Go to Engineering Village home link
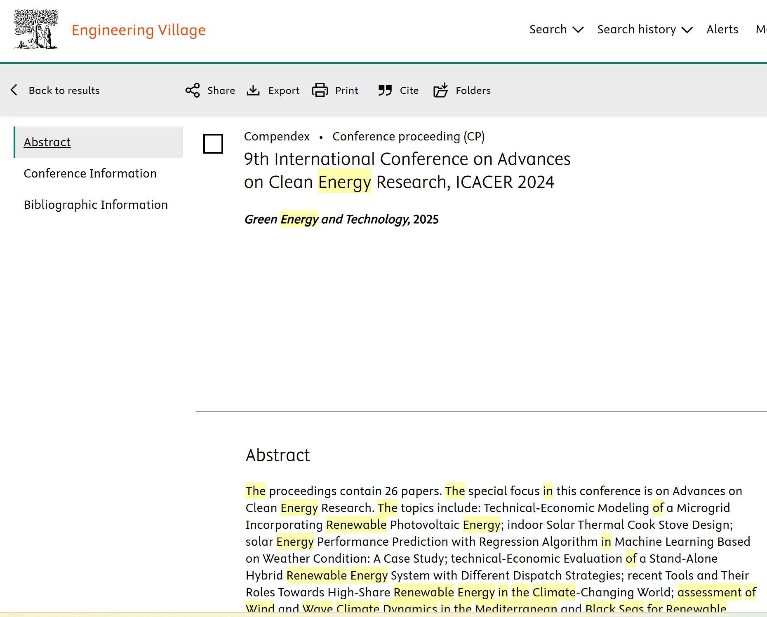 coord(139,30)
